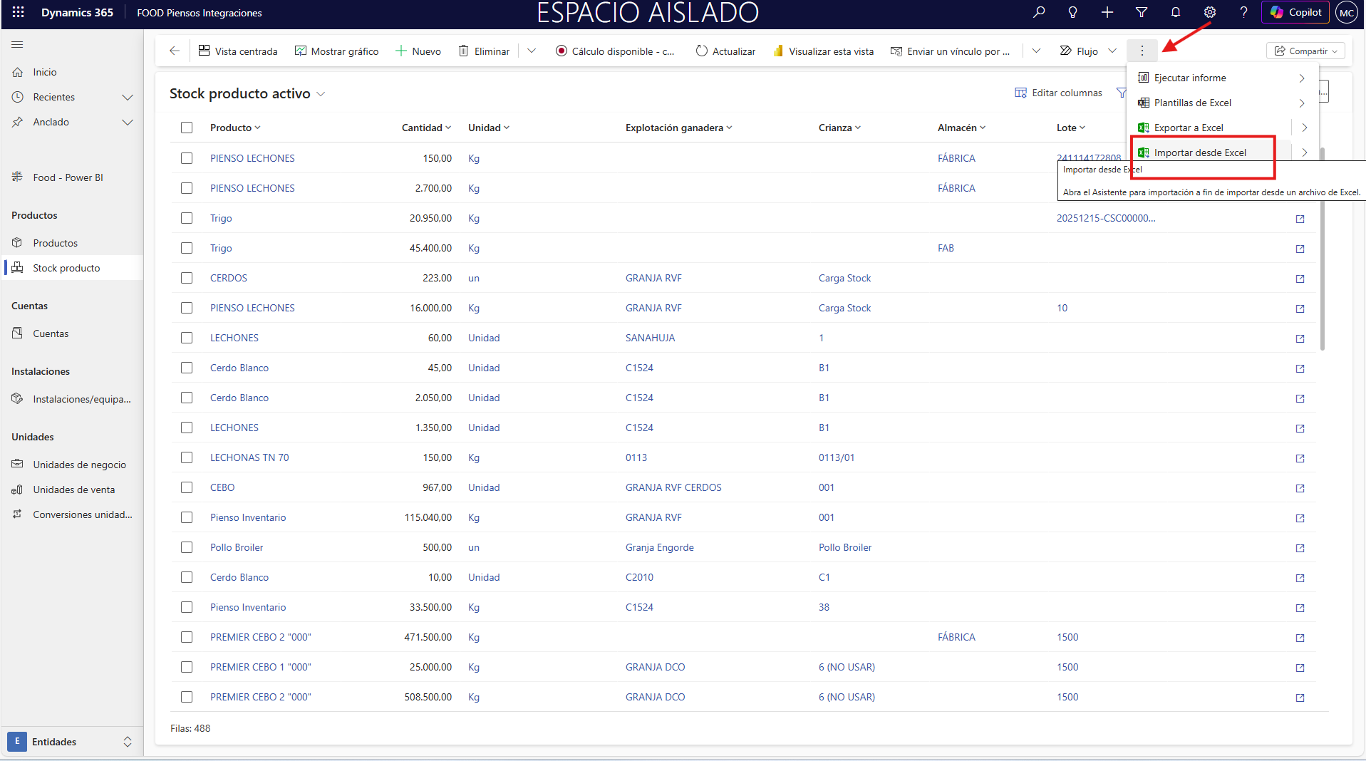The height and width of the screenshot is (761, 1366).
Task: Click the back arrow in command bar
Action: [x=175, y=51]
